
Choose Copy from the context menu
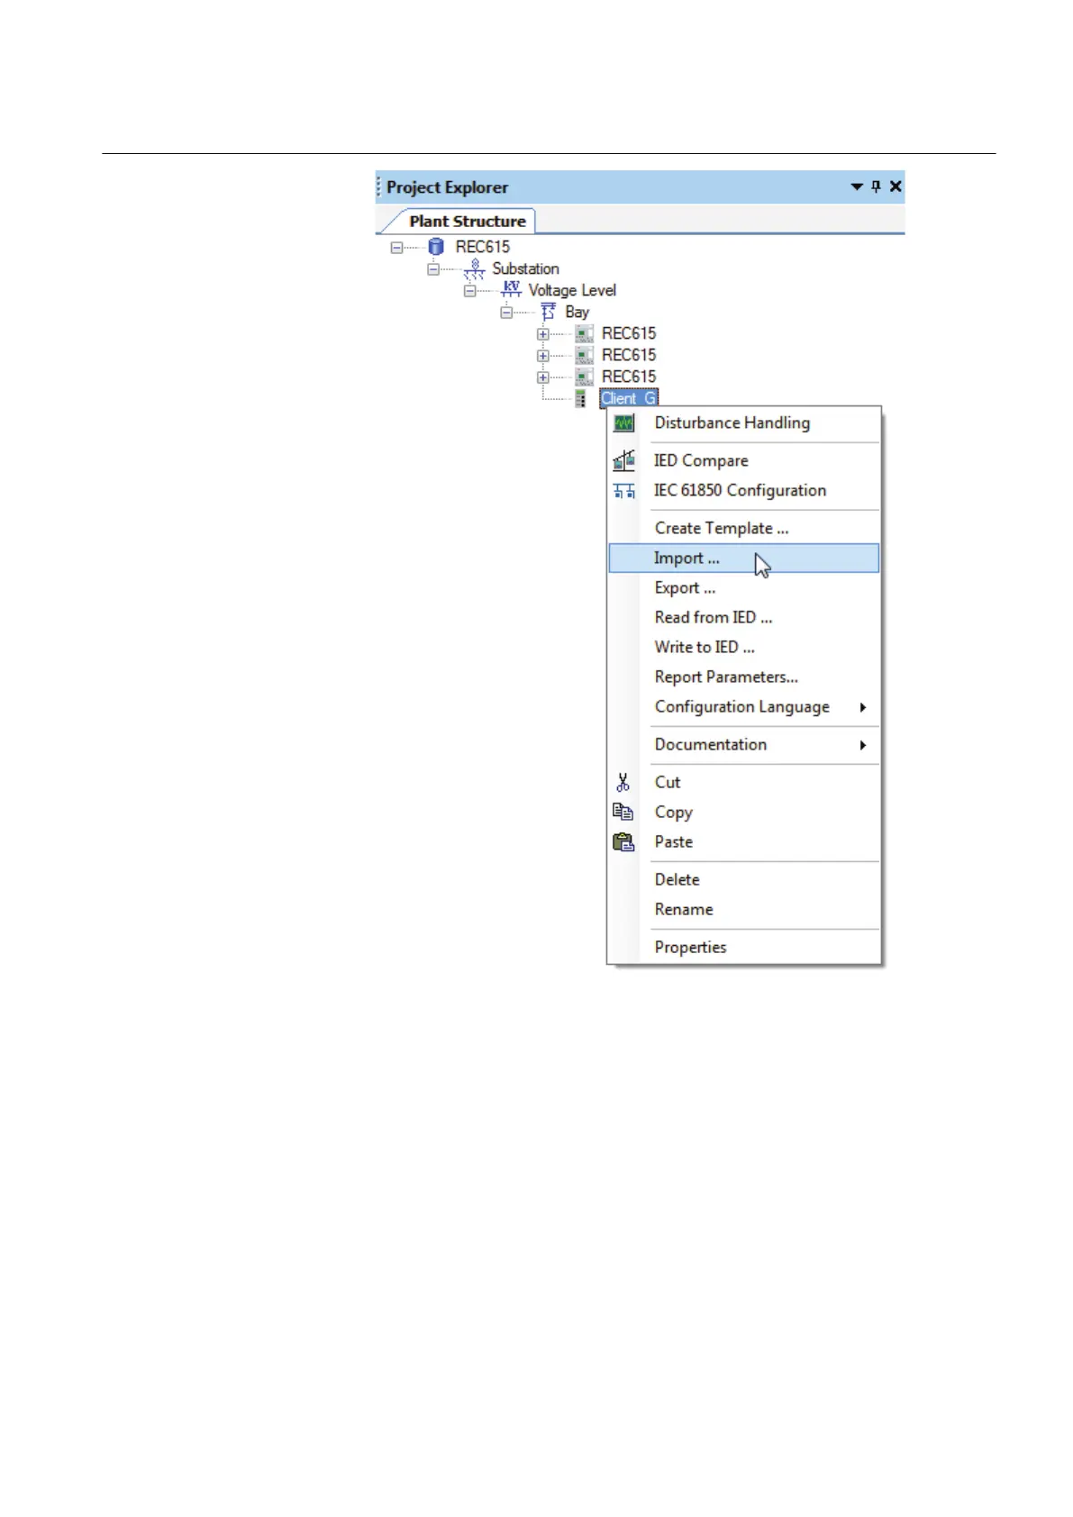744,812
